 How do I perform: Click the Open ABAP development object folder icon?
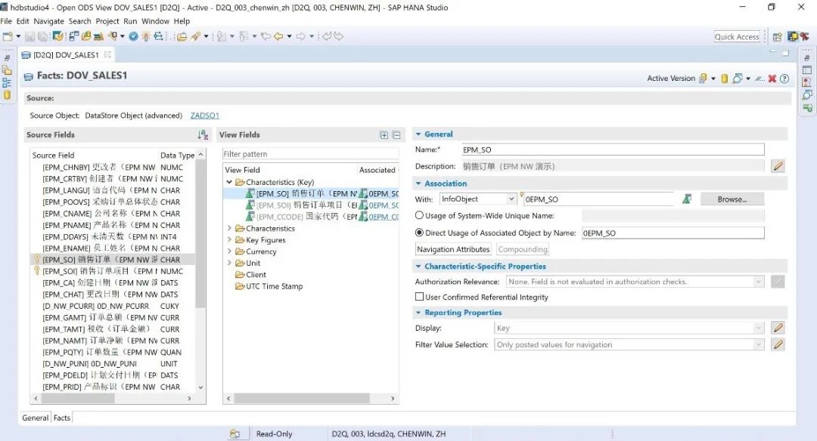tap(182, 36)
